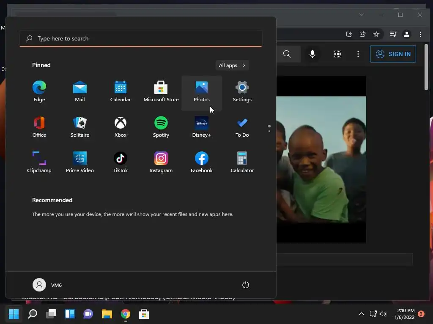
Task: Launch Clipchamp video editor
Action: coord(39,162)
